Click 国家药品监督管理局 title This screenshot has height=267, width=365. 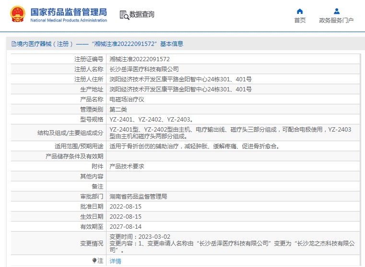tap(69, 12)
